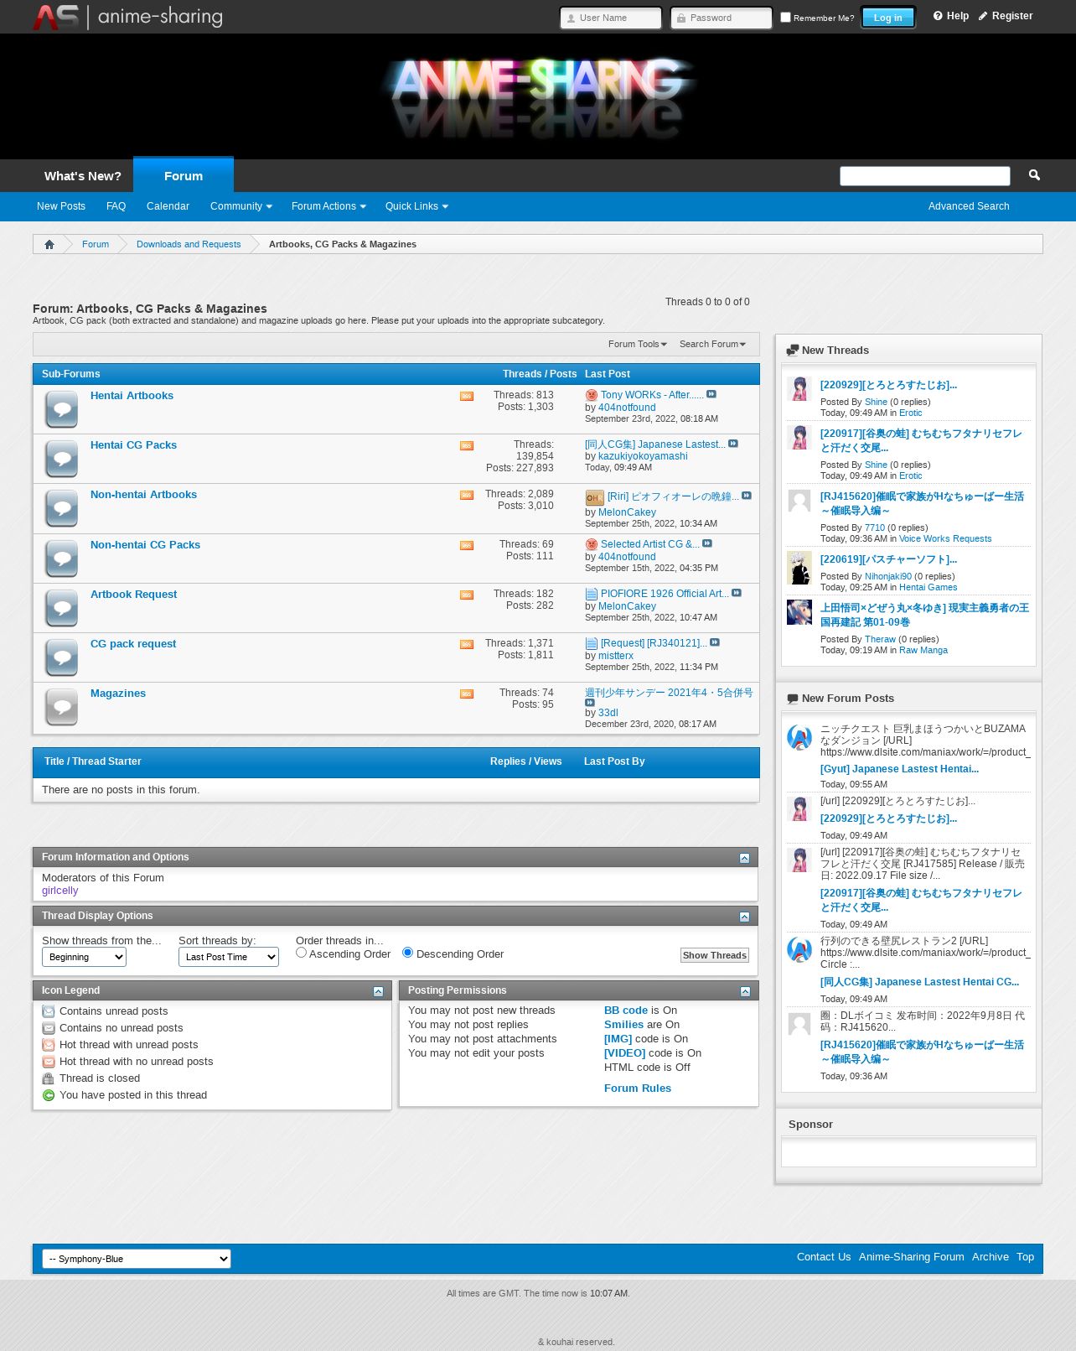
Task: Open RSS feed for Non-hentai CG Packs
Action: point(467,545)
